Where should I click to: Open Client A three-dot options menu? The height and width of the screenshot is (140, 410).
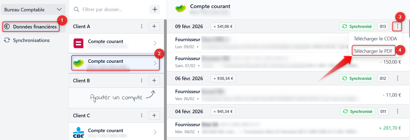point(142,27)
